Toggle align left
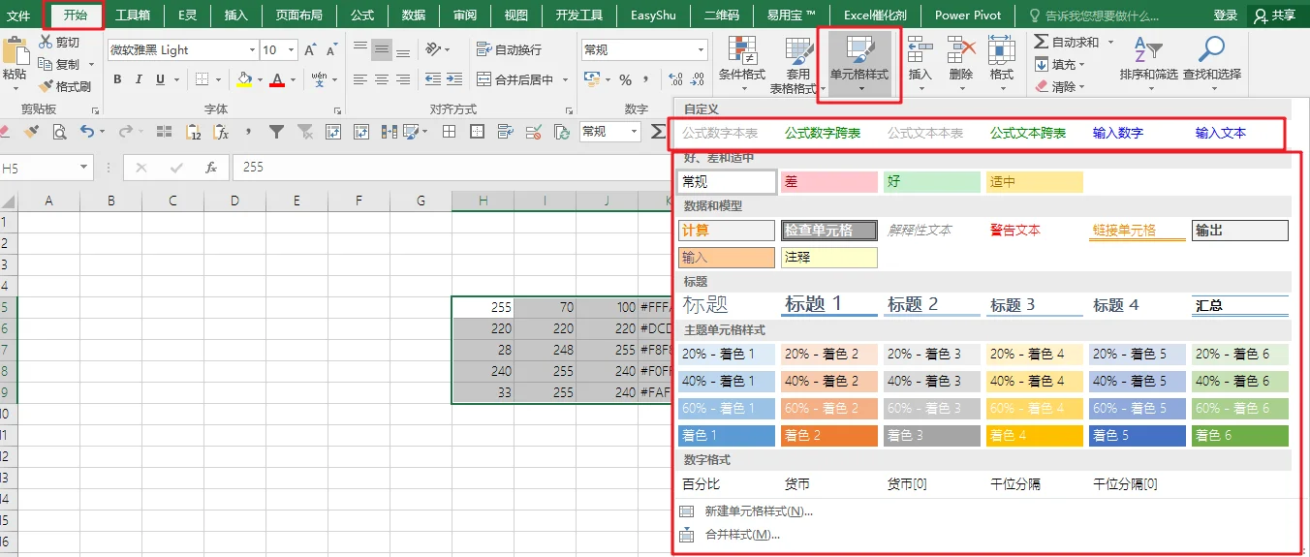 coord(359,79)
